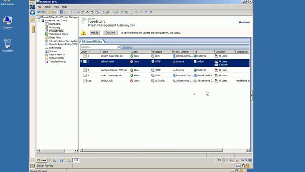Select the Default rule row
This screenshot has width=305, height=172.
(164, 81)
